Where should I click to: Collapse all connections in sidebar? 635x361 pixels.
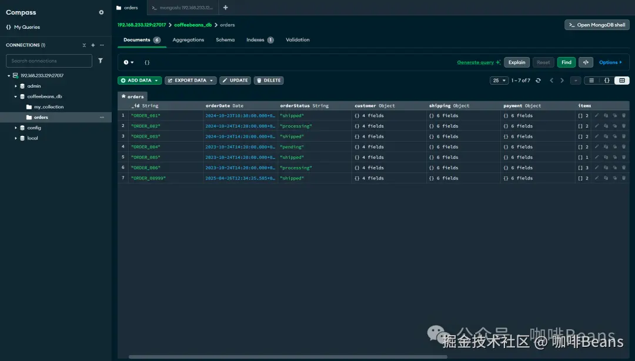(84, 45)
